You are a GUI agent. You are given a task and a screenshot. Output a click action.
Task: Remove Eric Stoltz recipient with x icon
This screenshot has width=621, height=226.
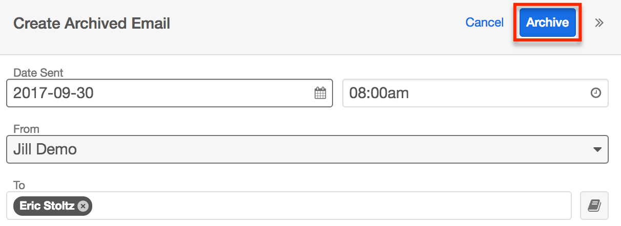pos(83,206)
